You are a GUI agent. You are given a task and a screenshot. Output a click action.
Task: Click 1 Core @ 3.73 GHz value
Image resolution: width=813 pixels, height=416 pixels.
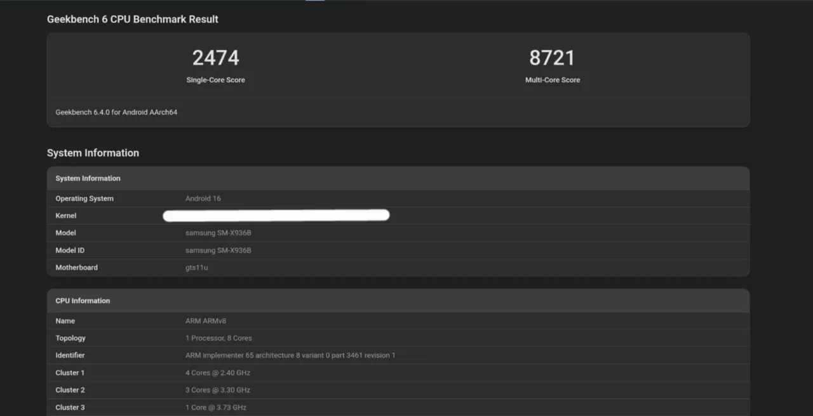(x=216, y=407)
